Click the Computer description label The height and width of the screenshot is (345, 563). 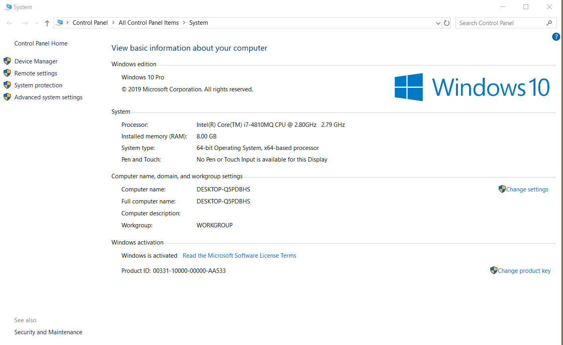151,213
